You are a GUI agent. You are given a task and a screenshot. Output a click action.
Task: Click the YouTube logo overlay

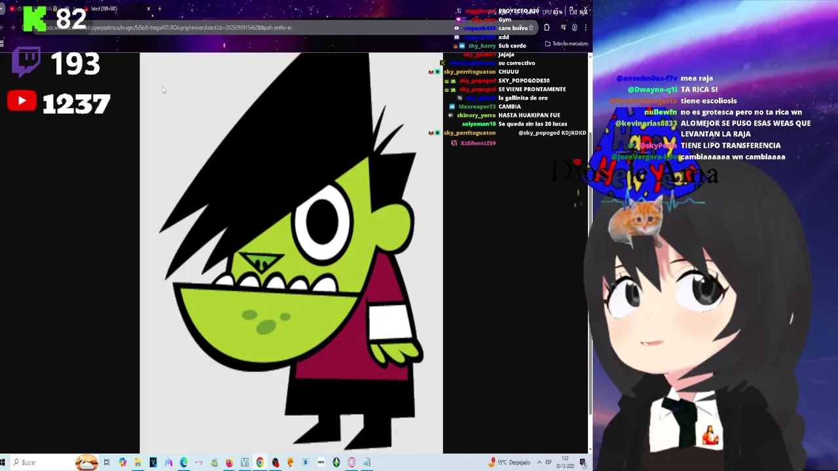(x=22, y=101)
